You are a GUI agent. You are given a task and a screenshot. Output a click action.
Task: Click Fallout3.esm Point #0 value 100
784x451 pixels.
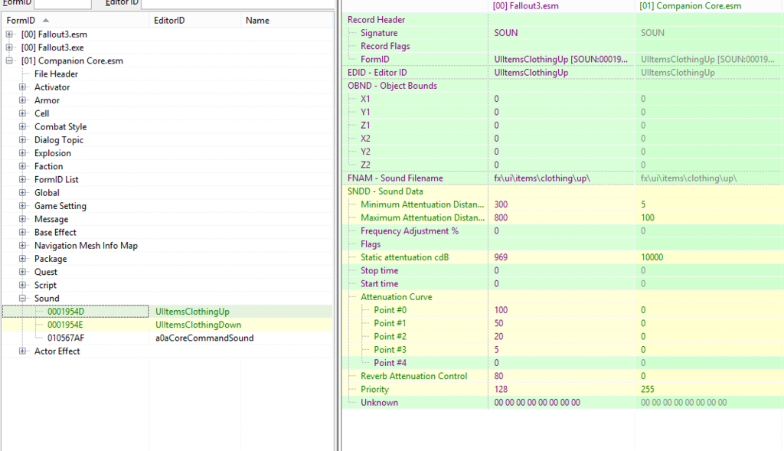pos(501,310)
